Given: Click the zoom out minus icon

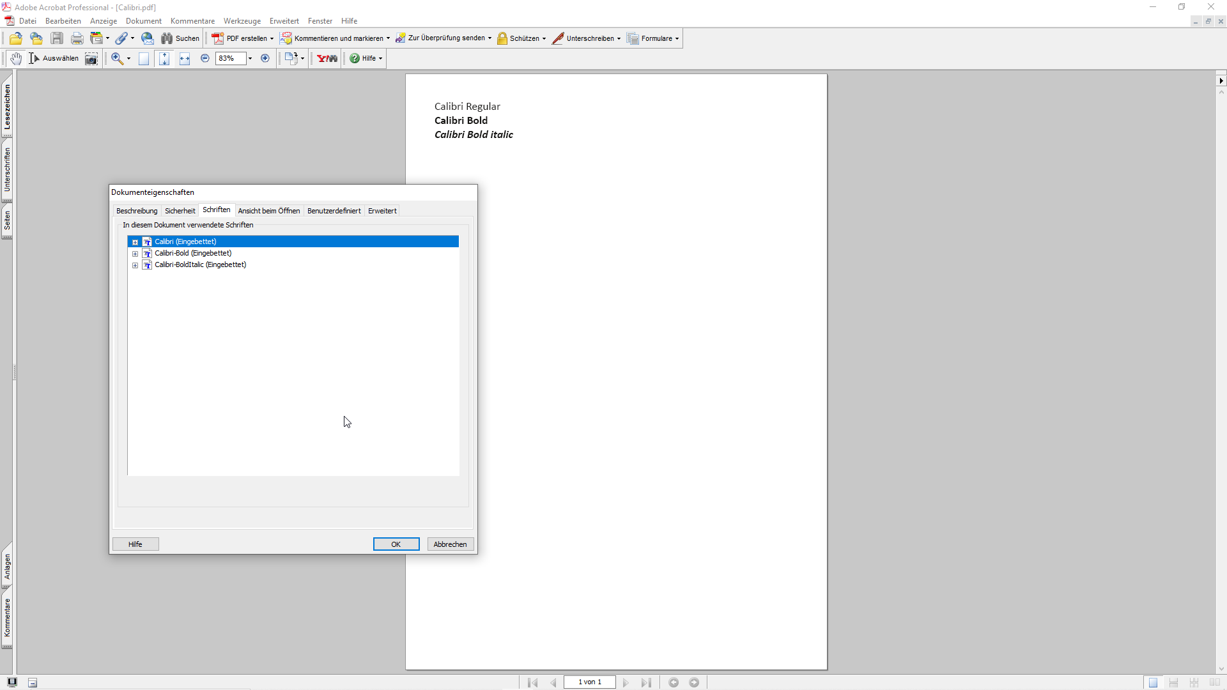Looking at the screenshot, I should (x=205, y=58).
